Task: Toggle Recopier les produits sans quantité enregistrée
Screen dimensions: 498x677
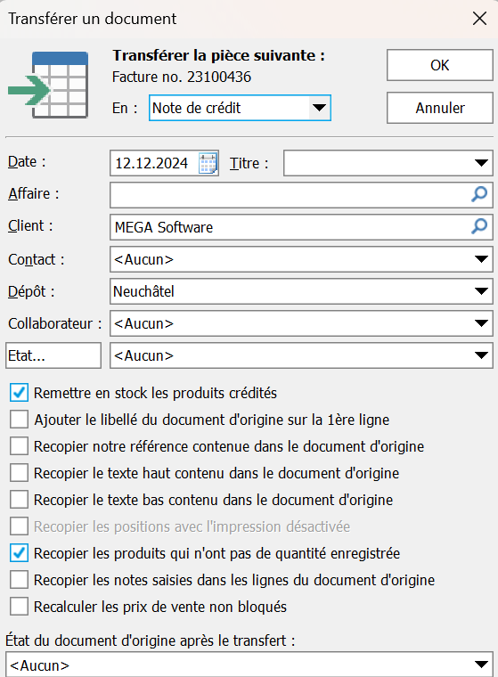Action: point(19,553)
